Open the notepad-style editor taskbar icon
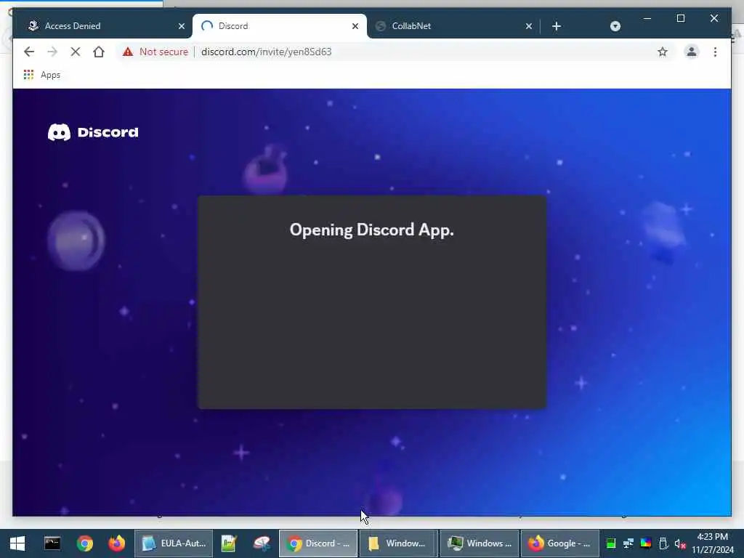This screenshot has height=558, width=744. click(229, 543)
